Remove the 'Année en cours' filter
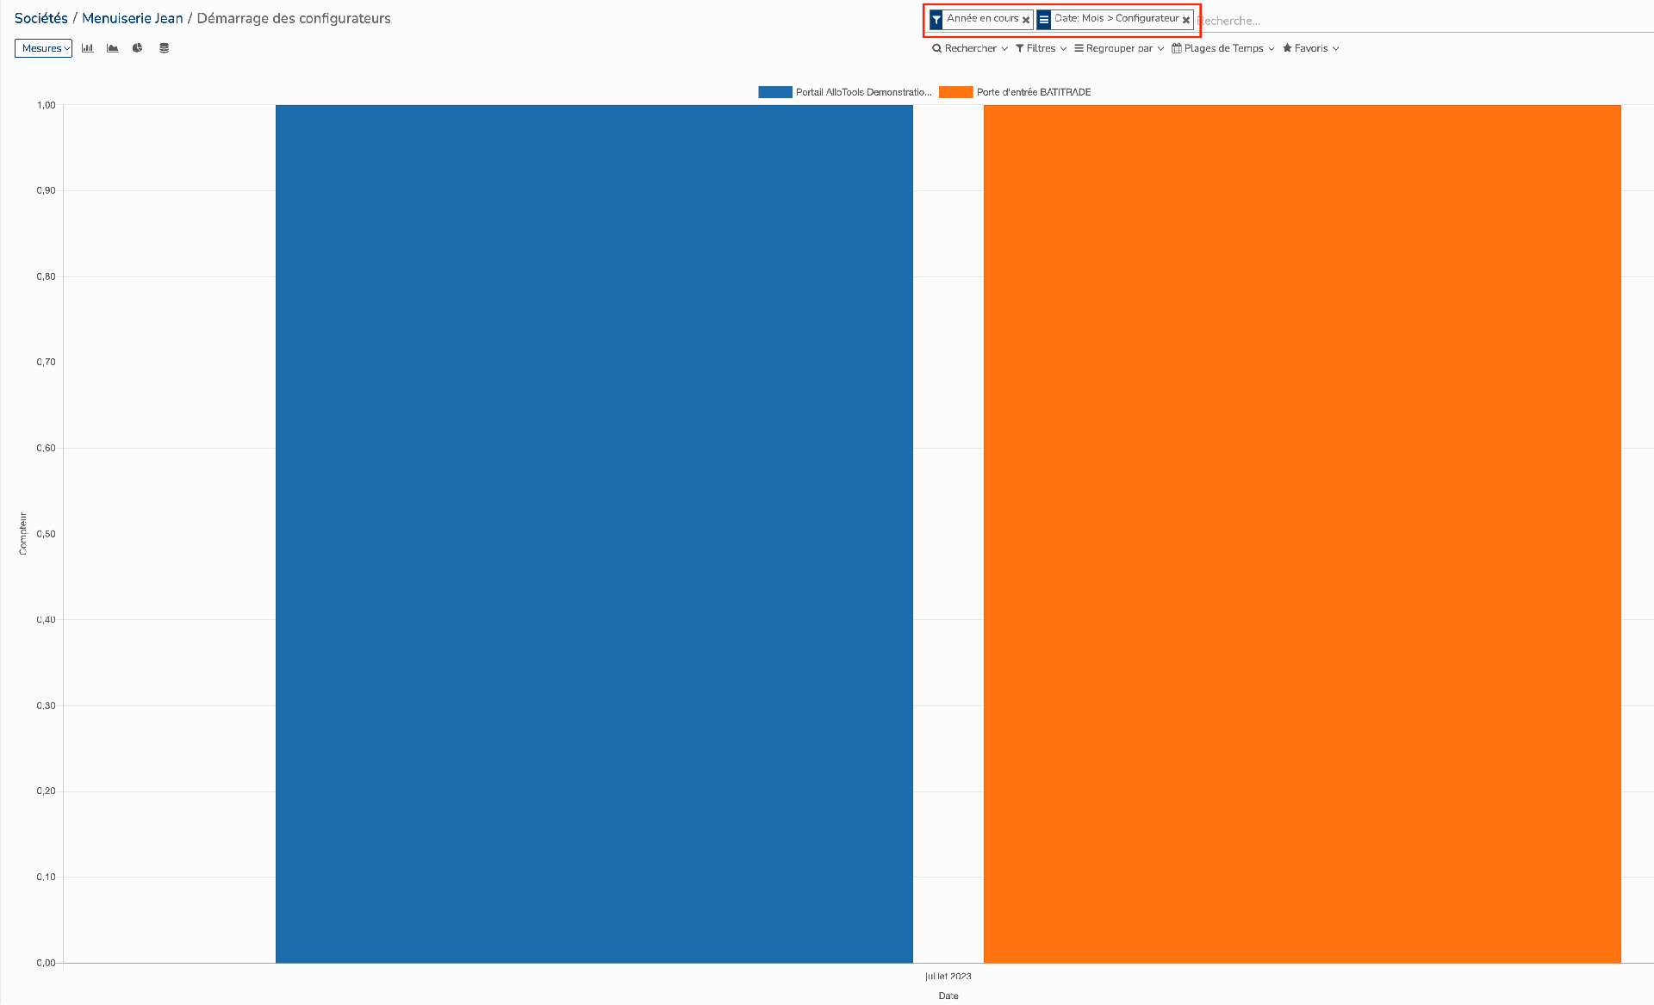The image size is (1654, 1005). tap(1026, 20)
